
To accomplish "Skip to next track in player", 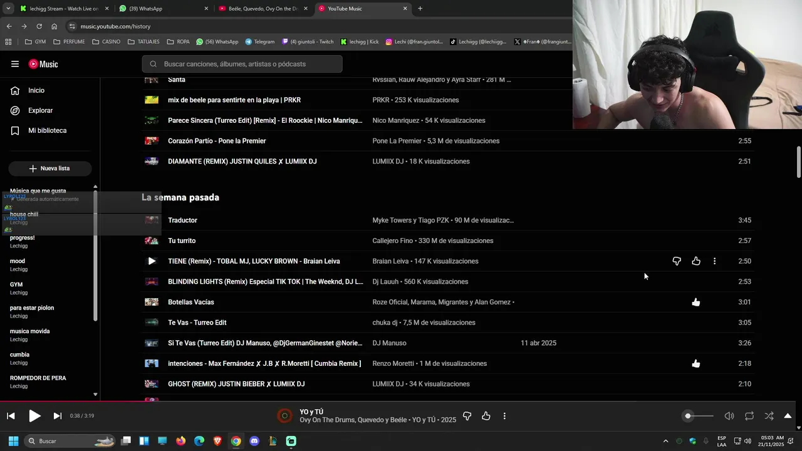I will click(x=57, y=416).
